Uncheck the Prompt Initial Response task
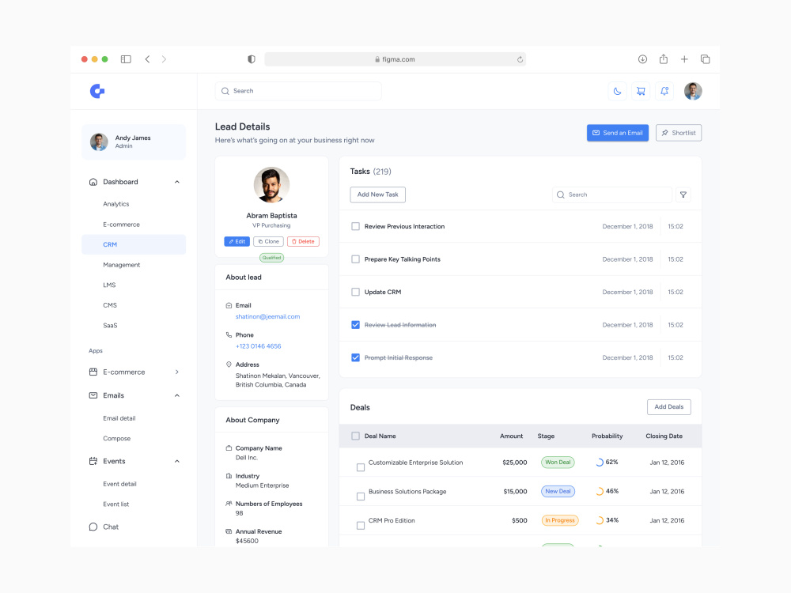 [x=356, y=357]
